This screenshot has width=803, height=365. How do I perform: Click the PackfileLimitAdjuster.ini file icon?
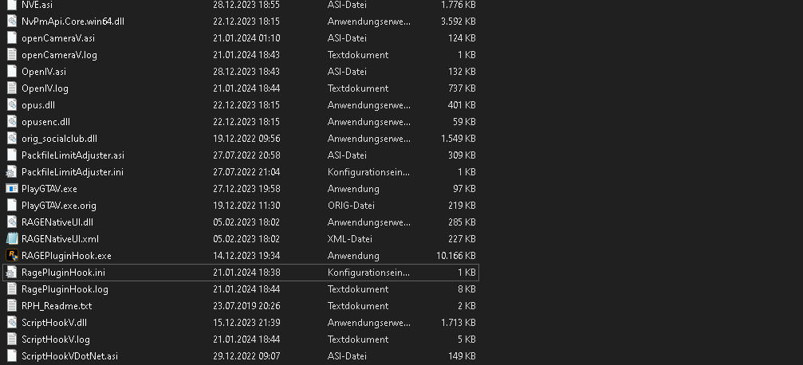12,172
